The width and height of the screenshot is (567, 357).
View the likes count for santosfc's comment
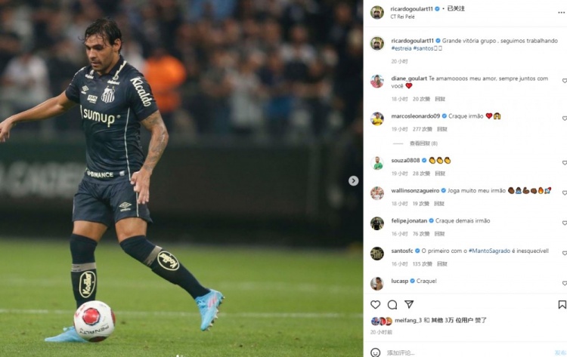(423, 264)
